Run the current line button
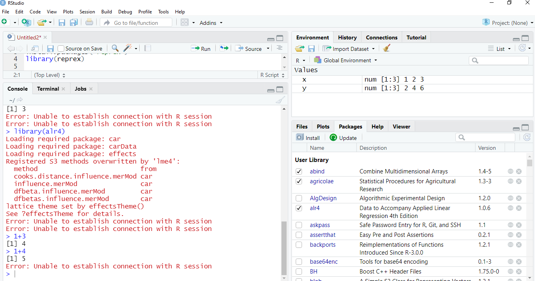Screen dimensions: 535x281 coord(201,48)
